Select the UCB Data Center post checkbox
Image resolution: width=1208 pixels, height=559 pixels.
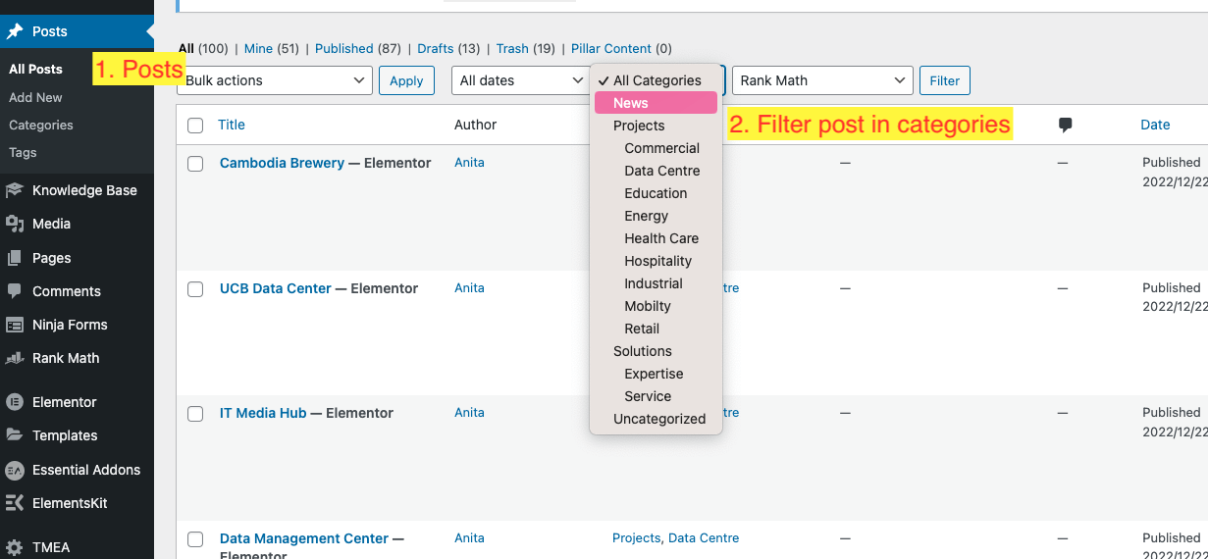click(x=195, y=289)
